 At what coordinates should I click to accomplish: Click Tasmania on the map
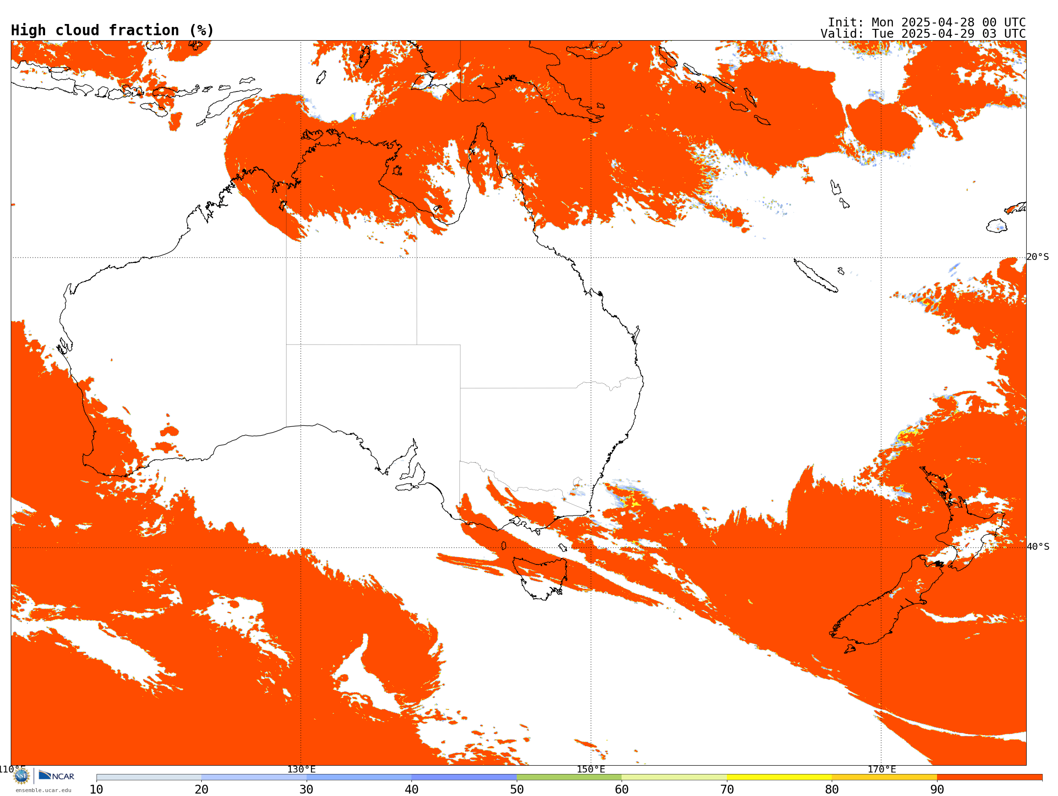tap(540, 578)
